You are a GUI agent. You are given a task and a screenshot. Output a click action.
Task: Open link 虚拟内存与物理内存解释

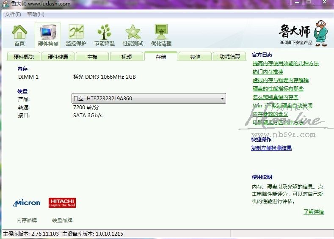click(x=281, y=80)
